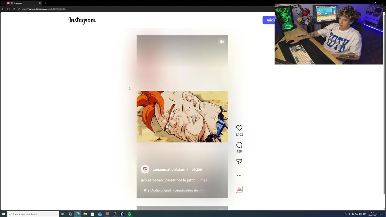
Task: Open Task View on the taskbar
Action: point(63,214)
